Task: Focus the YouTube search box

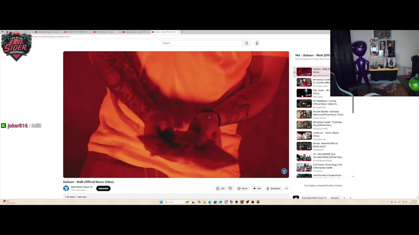Action: point(201,43)
